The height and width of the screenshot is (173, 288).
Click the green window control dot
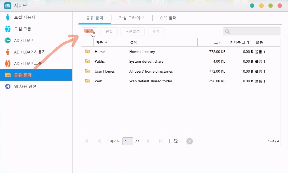(270, 6)
